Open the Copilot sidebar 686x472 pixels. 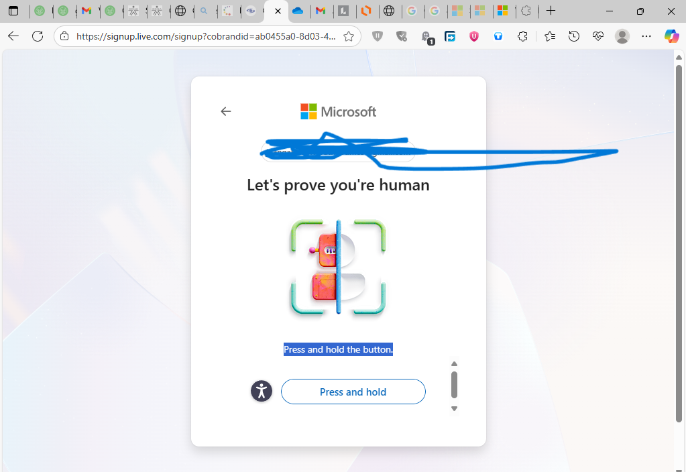[671, 36]
